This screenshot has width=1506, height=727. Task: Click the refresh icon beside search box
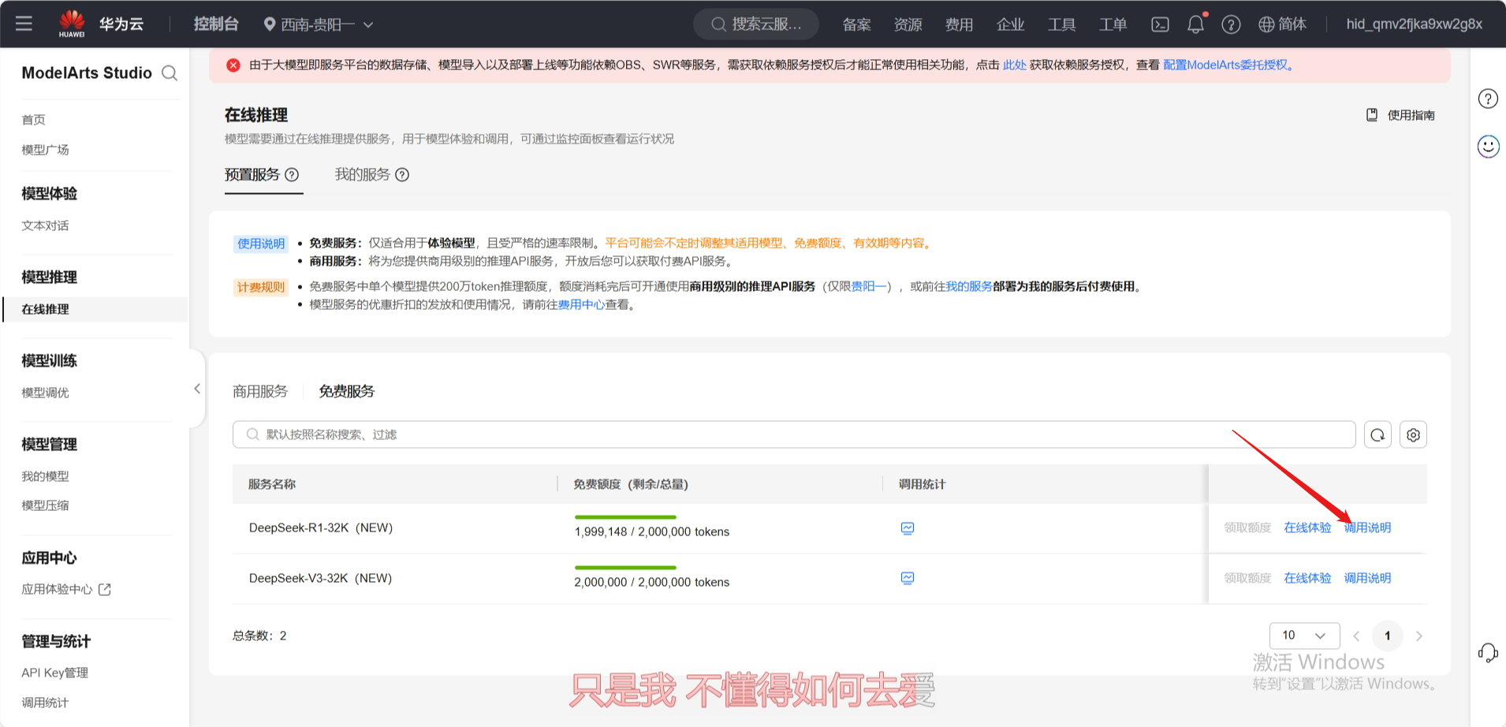tap(1377, 435)
